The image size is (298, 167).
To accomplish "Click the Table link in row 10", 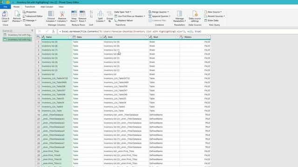I will tap(75, 78).
